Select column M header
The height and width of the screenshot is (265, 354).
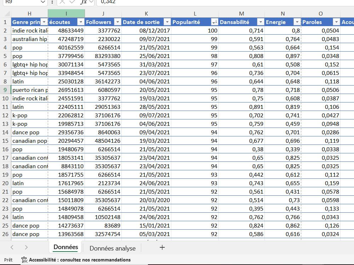click(241, 14)
